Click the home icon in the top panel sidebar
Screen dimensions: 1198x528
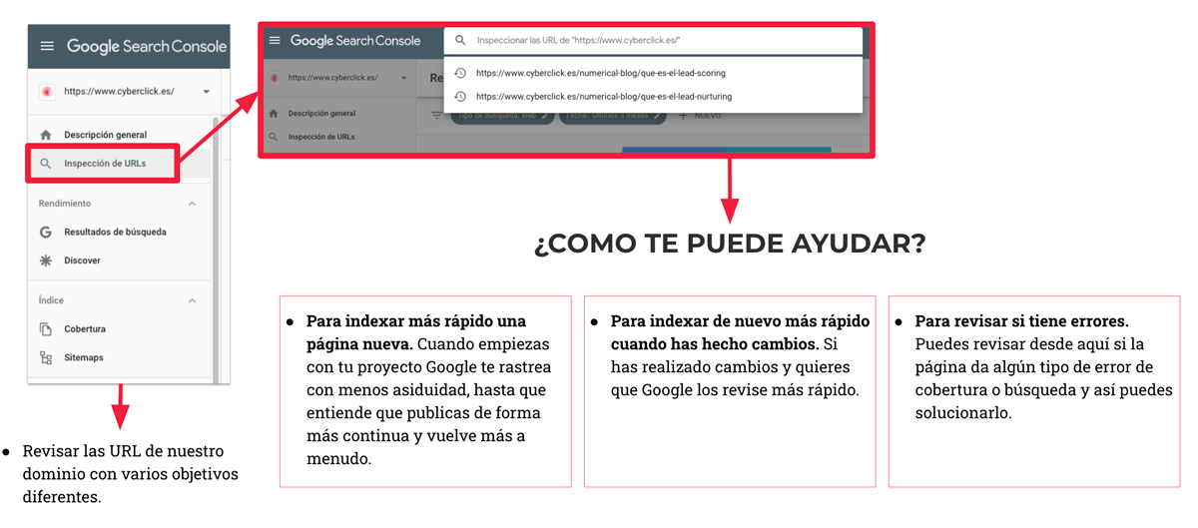click(274, 114)
